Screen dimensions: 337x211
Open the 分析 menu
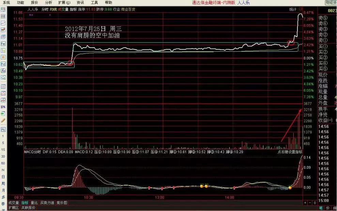49,3
